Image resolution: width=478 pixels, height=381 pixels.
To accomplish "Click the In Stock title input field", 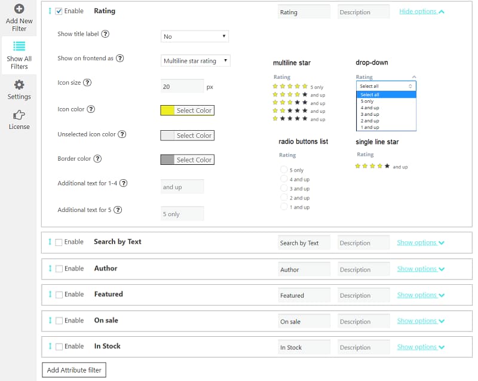I will pos(304,347).
